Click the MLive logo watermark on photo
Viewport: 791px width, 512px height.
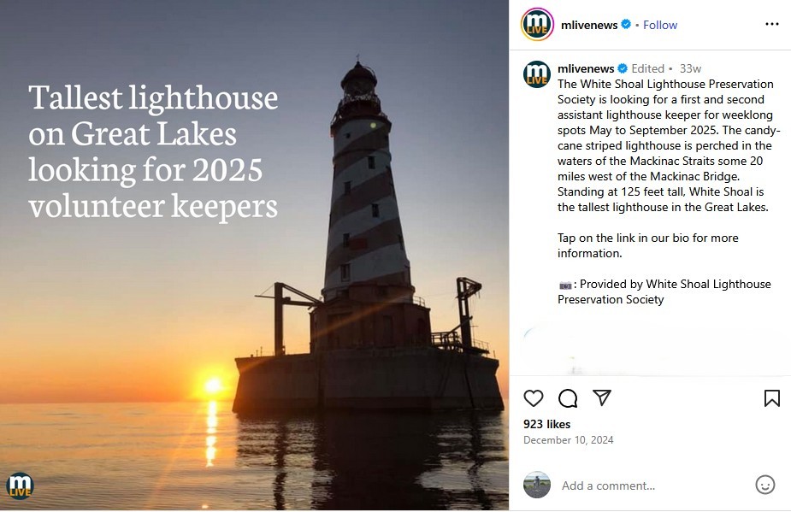[x=20, y=485]
